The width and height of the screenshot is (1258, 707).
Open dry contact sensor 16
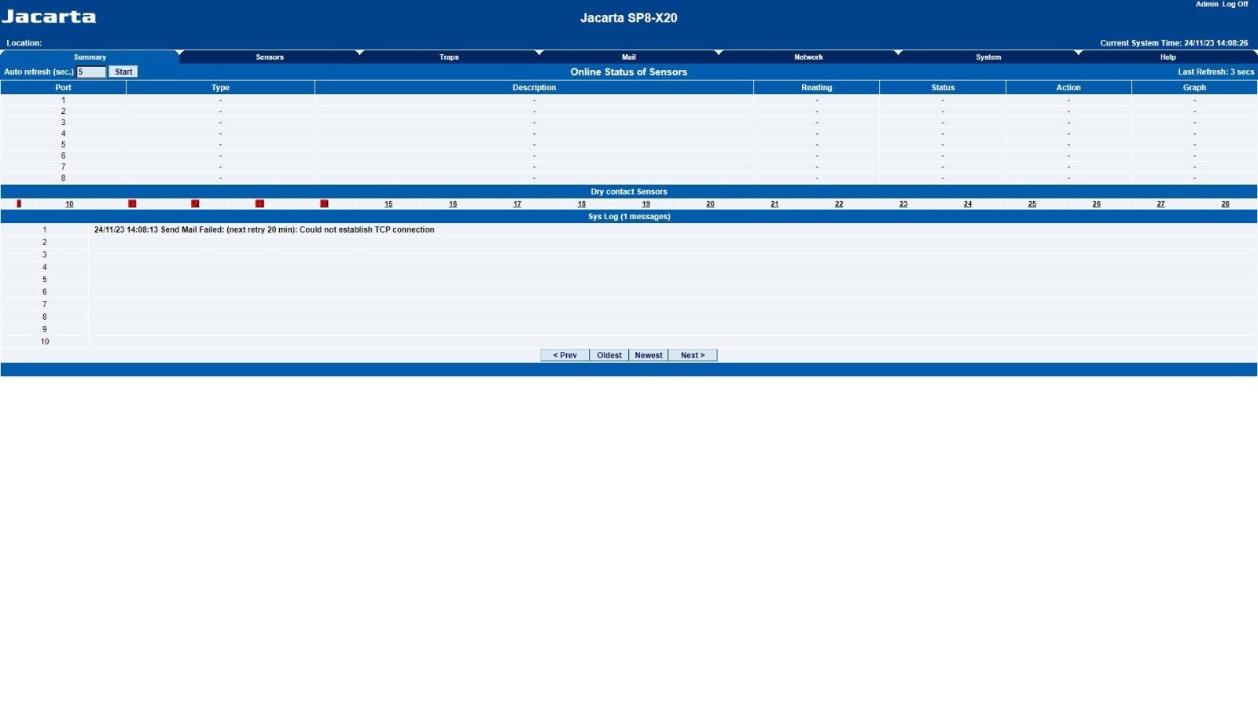point(453,204)
